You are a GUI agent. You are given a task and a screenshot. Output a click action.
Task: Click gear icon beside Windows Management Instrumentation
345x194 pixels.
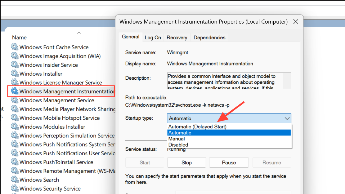(15, 91)
